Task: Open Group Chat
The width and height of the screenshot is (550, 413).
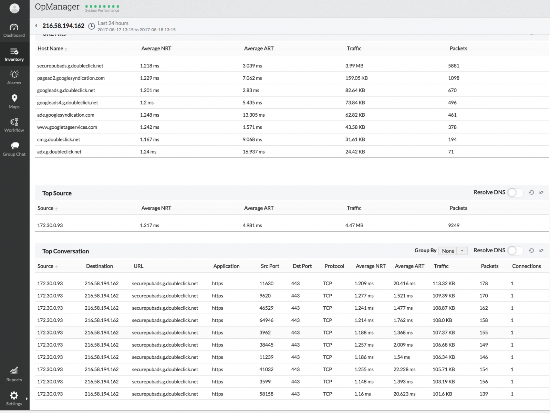Action: 14,149
